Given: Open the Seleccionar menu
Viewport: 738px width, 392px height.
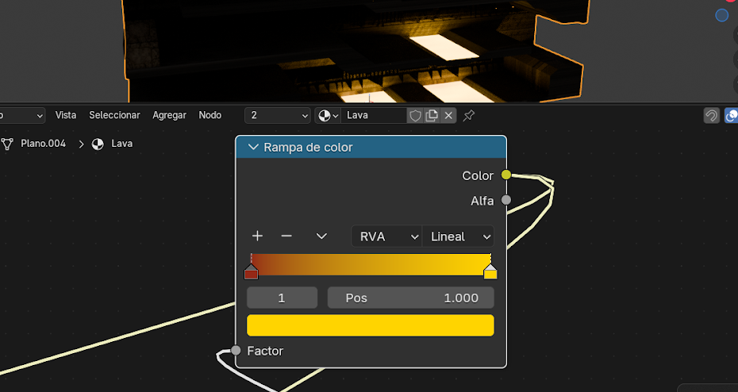Looking at the screenshot, I should (x=114, y=115).
